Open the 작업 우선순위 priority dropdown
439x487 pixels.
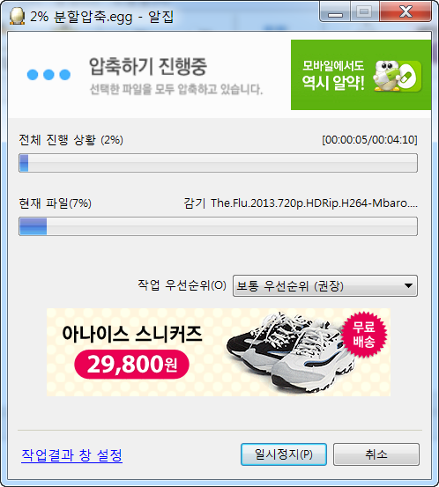click(325, 285)
